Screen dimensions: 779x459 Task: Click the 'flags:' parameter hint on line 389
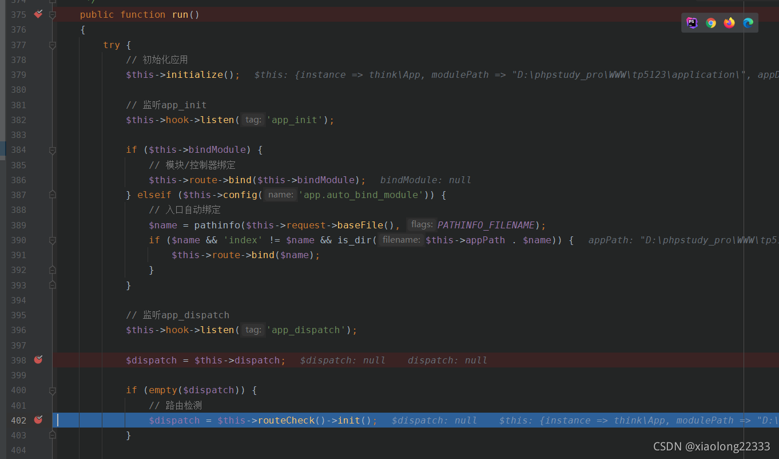(x=422, y=224)
